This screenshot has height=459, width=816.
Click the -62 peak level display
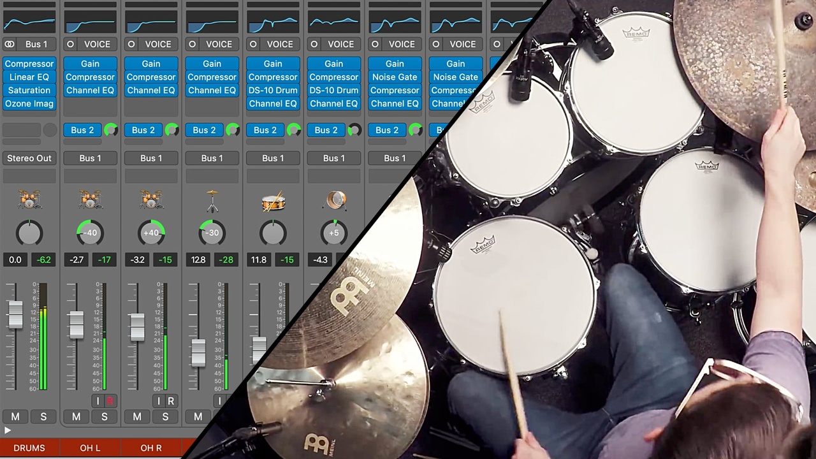pos(43,260)
